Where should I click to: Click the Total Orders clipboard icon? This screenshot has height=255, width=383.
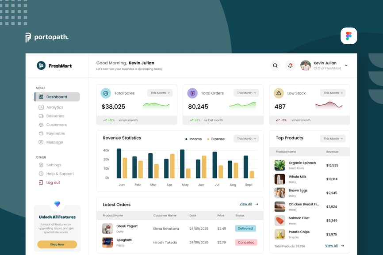coord(192,93)
